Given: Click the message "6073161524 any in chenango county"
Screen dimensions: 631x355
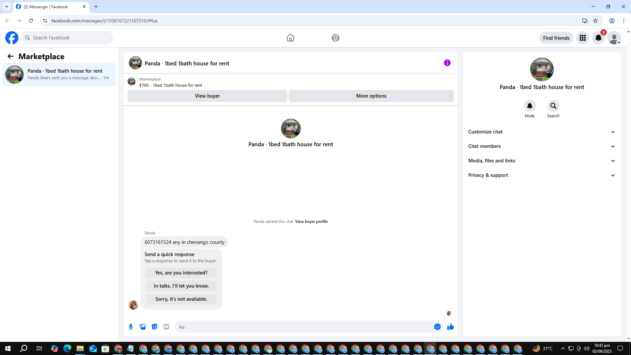Looking at the screenshot, I should 184,242.
